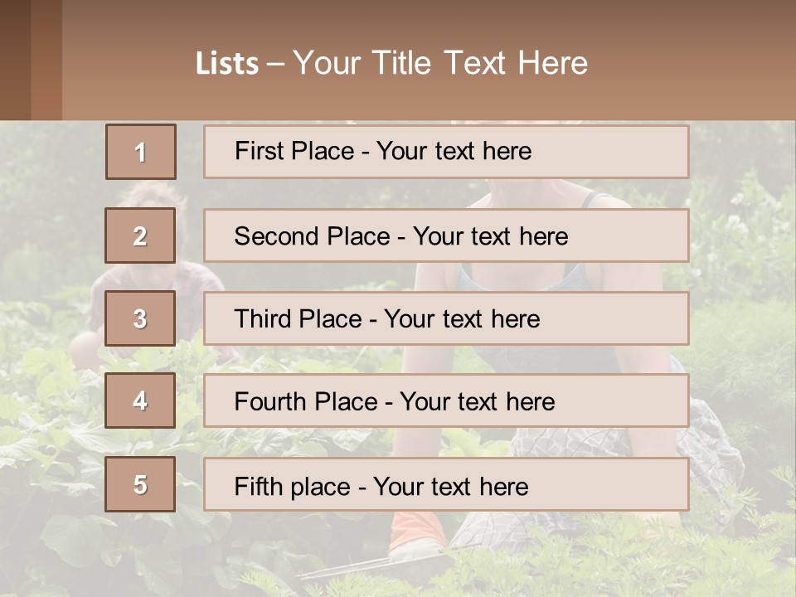The height and width of the screenshot is (597, 796).
Task: Click the number 5 box
Action: click(140, 484)
